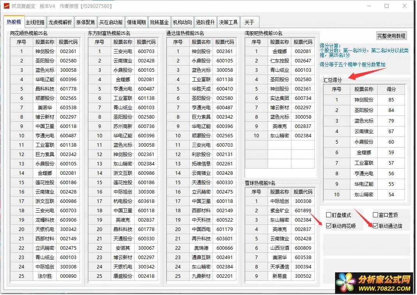Minimize the 抓龙复盘宝 window
The width and height of the screenshot is (417, 295).
[x=369, y=6]
